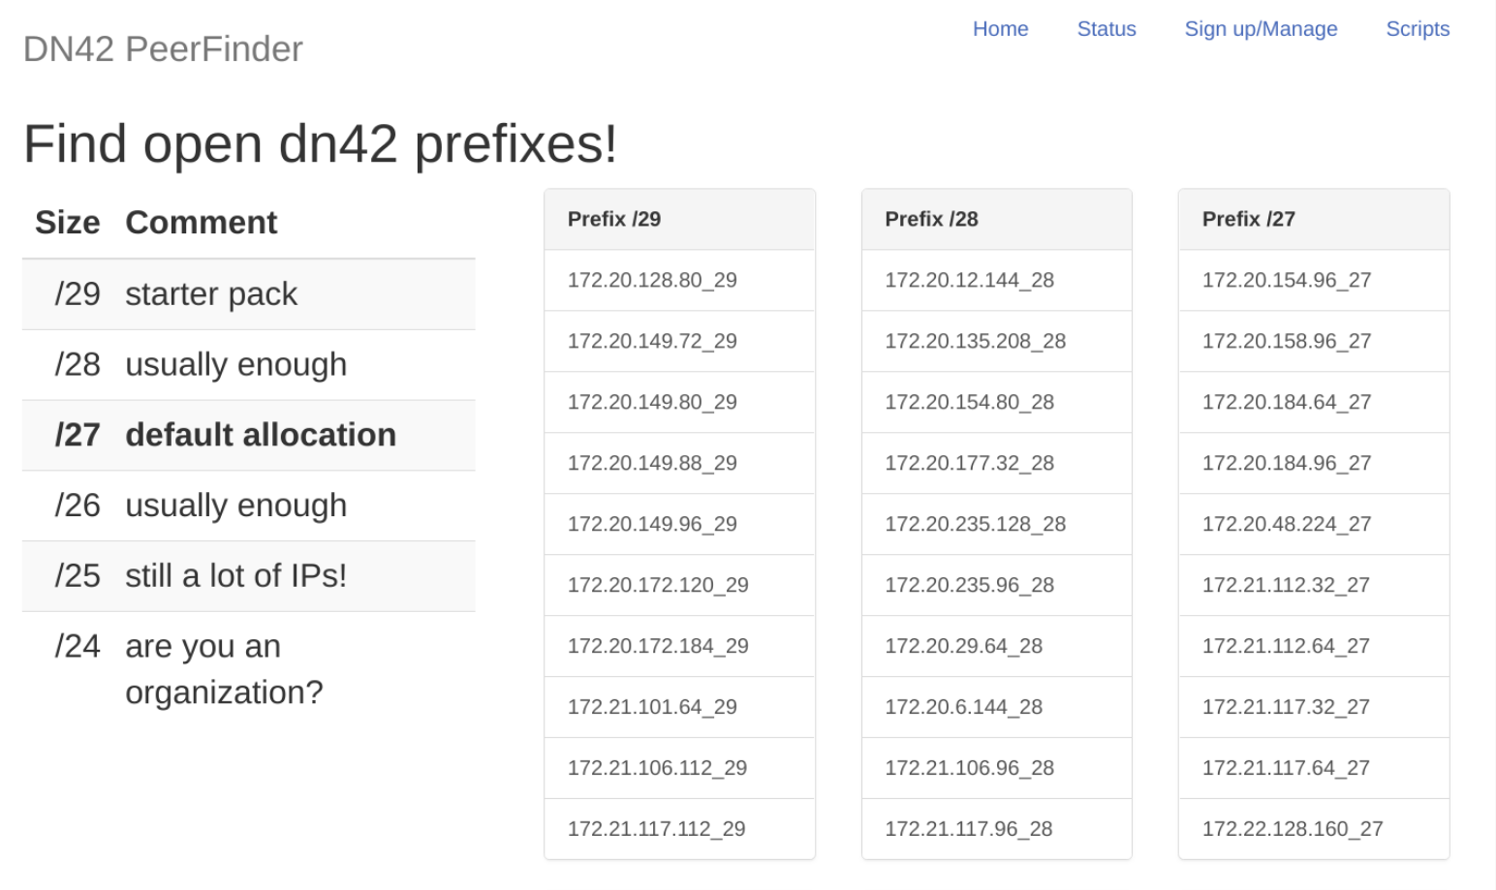Go to the Status page
1496x890 pixels.
click(x=1106, y=29)
